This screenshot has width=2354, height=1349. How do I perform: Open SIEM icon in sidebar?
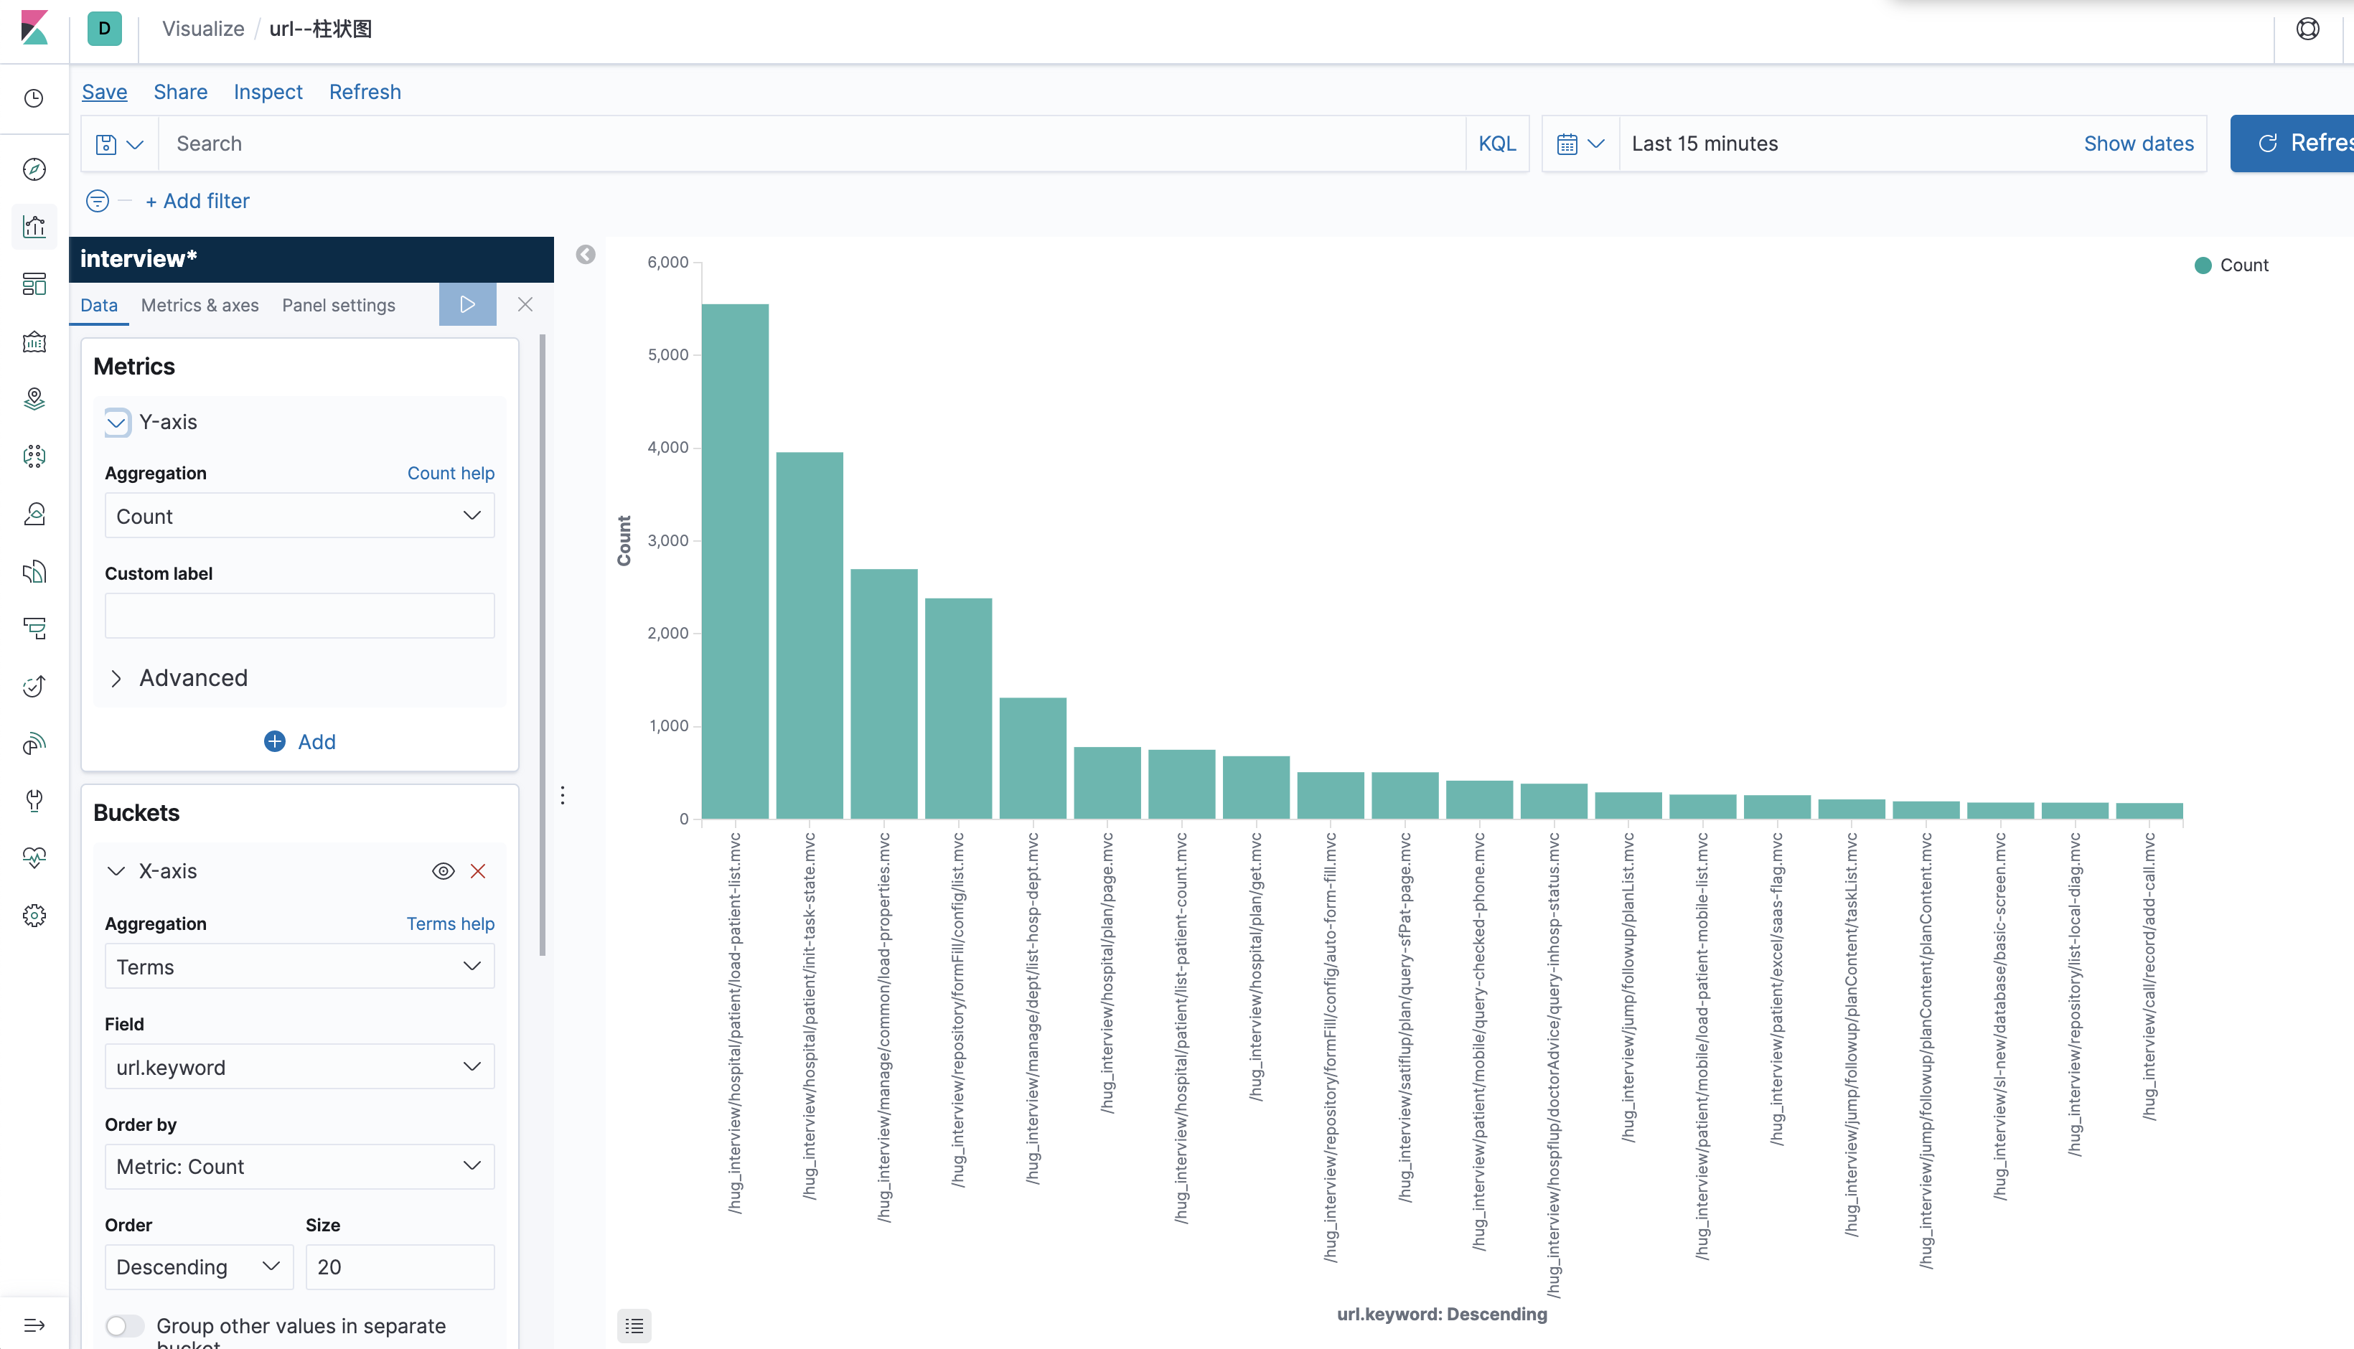click(x=34, y=744)
